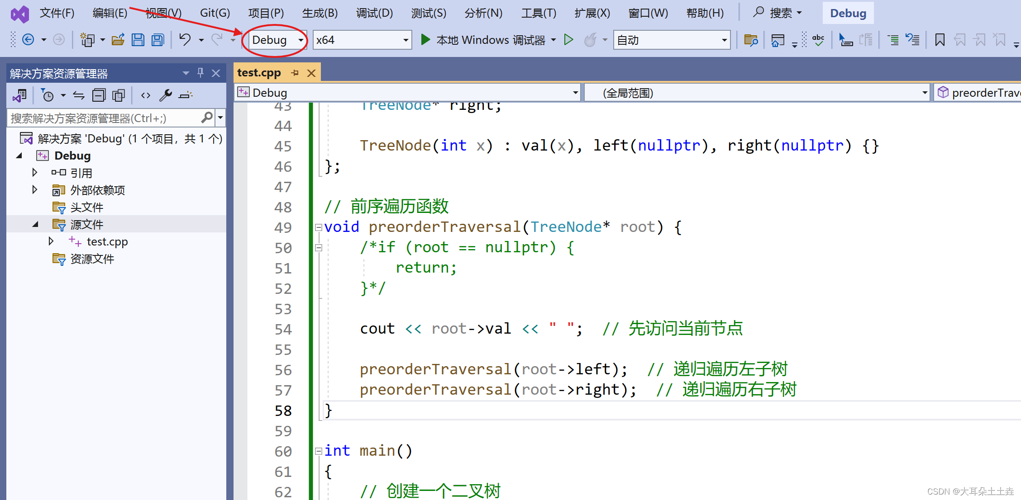This screenshot has height=500, width=1021.
Task: Open the 工具(T) menu
Action: (539, 13)
